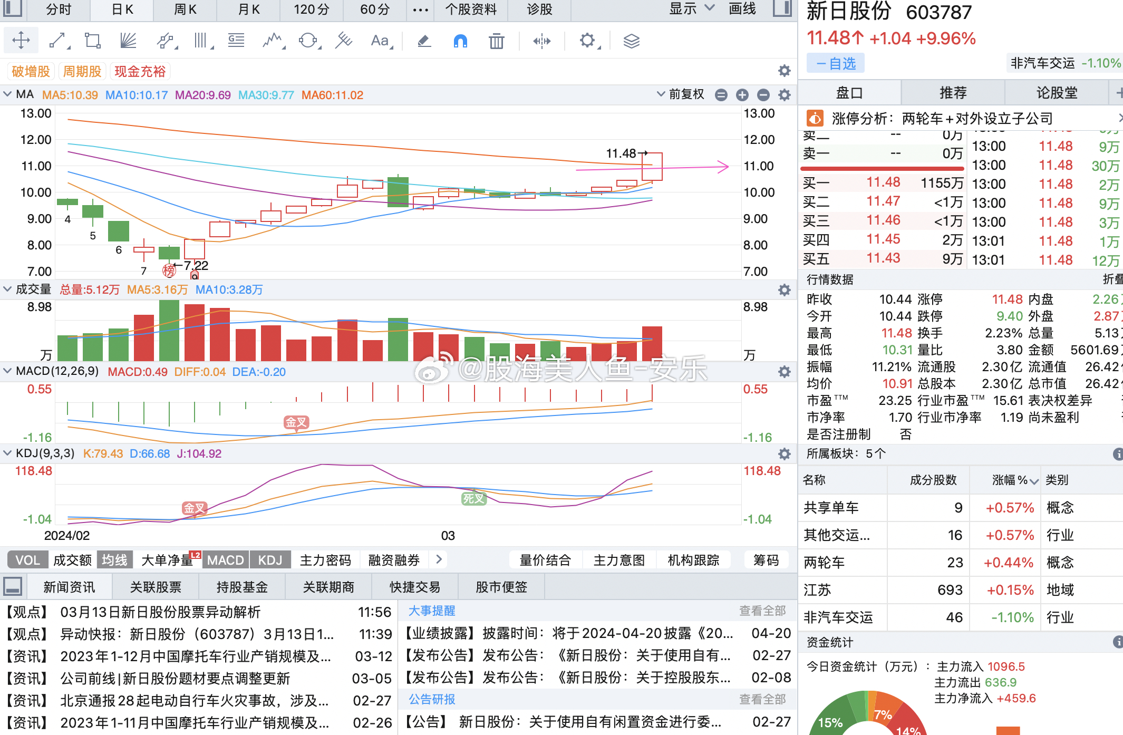This screenshot has height=735, width=1123.
Task: Click the horizontal mirror alignment icon
Action: 542,41
